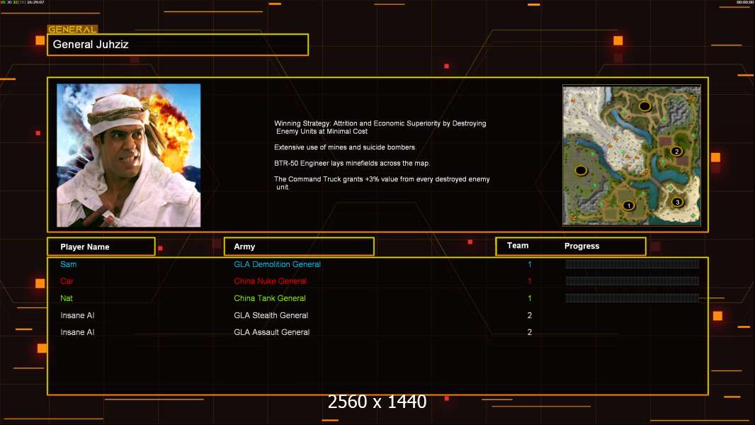Click the Team column header

(518, 246)
